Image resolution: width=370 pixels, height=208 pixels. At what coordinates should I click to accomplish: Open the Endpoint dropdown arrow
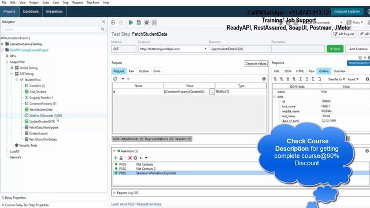point(205,49)
